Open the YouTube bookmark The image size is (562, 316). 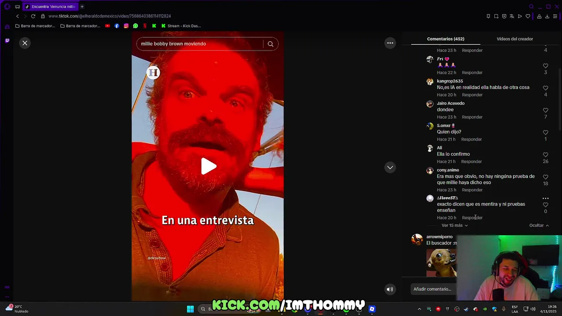click(x=107, y=26)
